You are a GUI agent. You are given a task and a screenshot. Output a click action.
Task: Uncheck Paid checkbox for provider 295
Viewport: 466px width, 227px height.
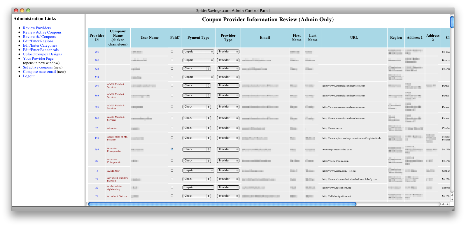pyautogui.click(x=172, y=149)
